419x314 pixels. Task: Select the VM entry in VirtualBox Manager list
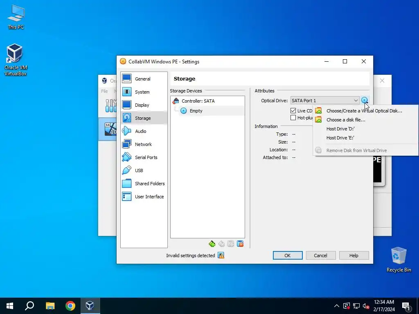click(108, 129)
